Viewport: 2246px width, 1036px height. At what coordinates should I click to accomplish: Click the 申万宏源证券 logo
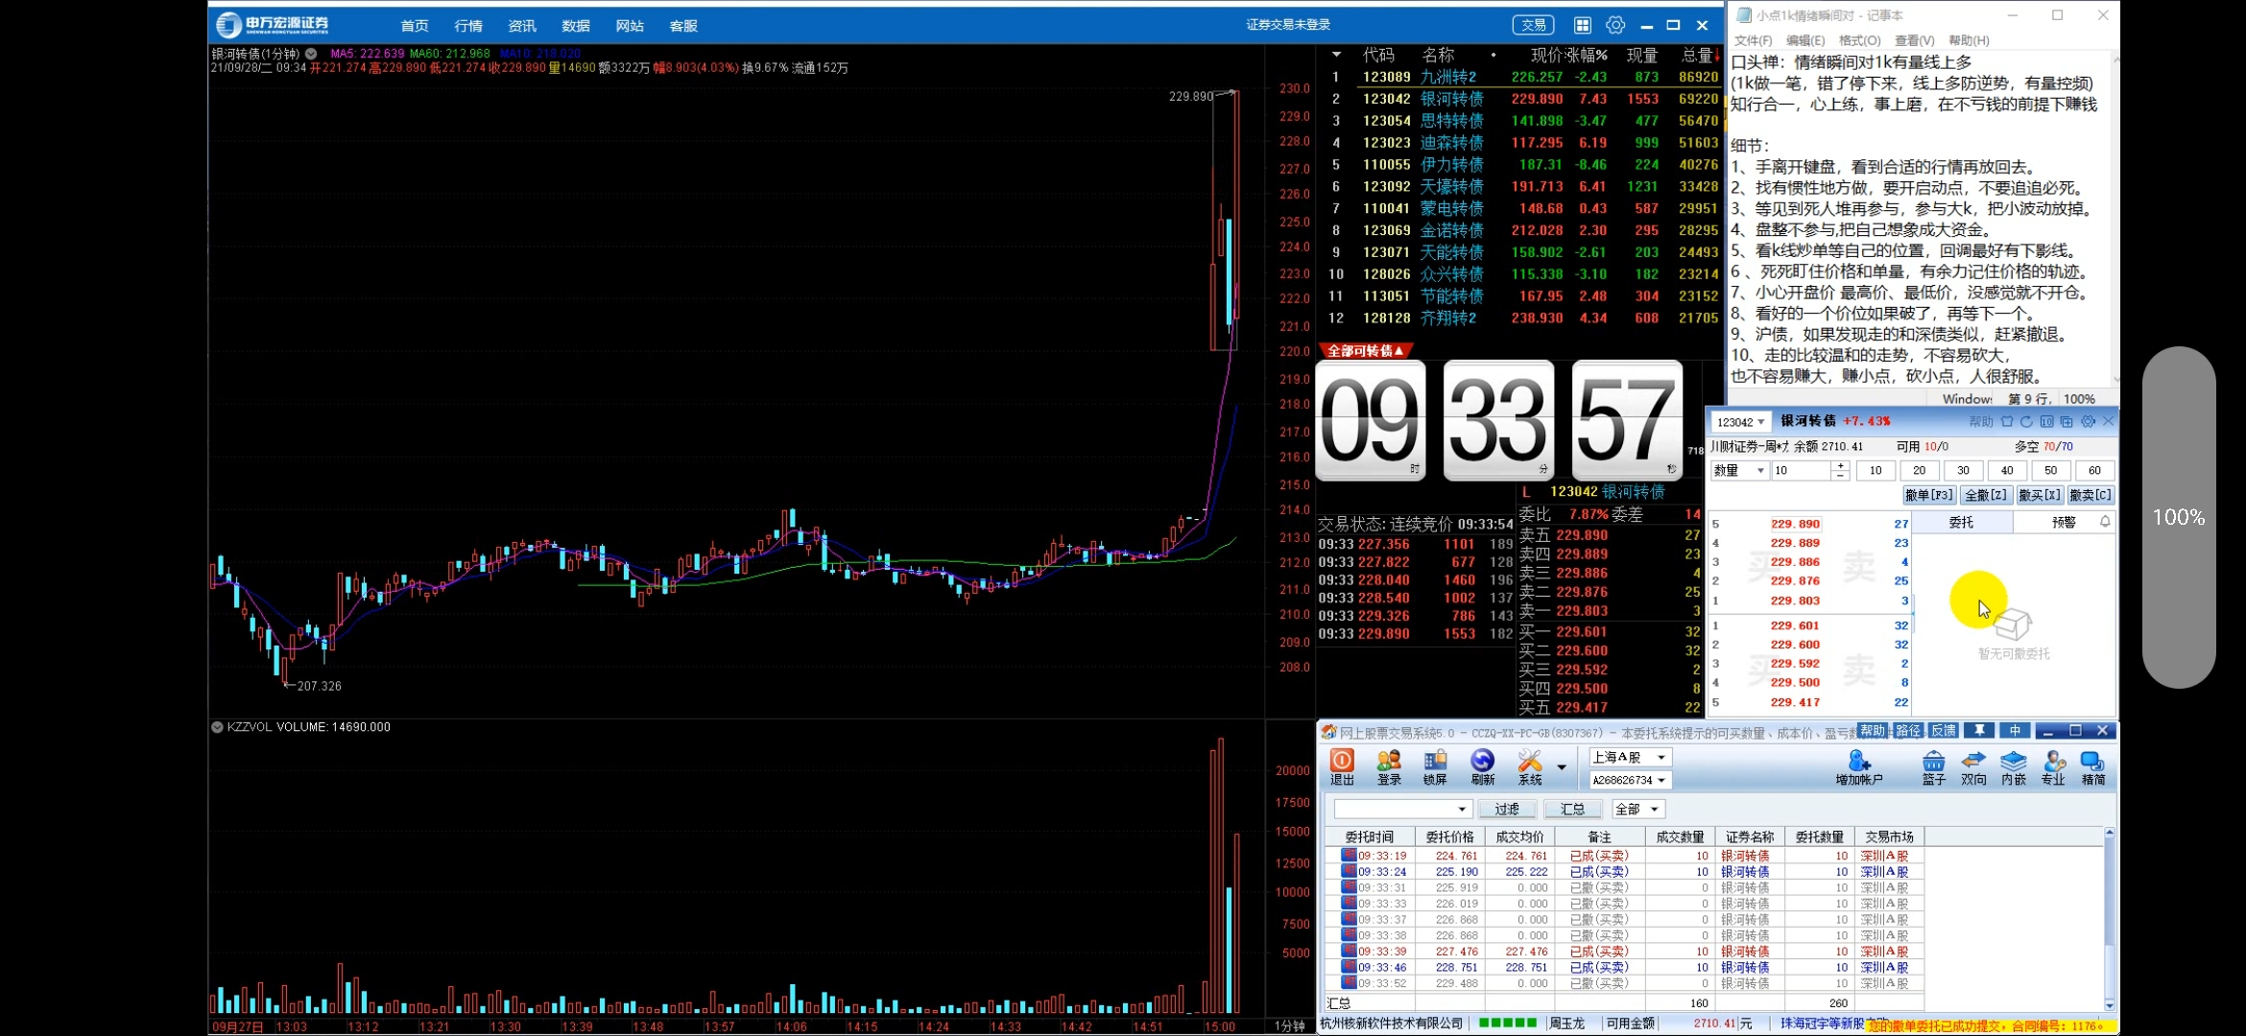click(x=273, y=24)
